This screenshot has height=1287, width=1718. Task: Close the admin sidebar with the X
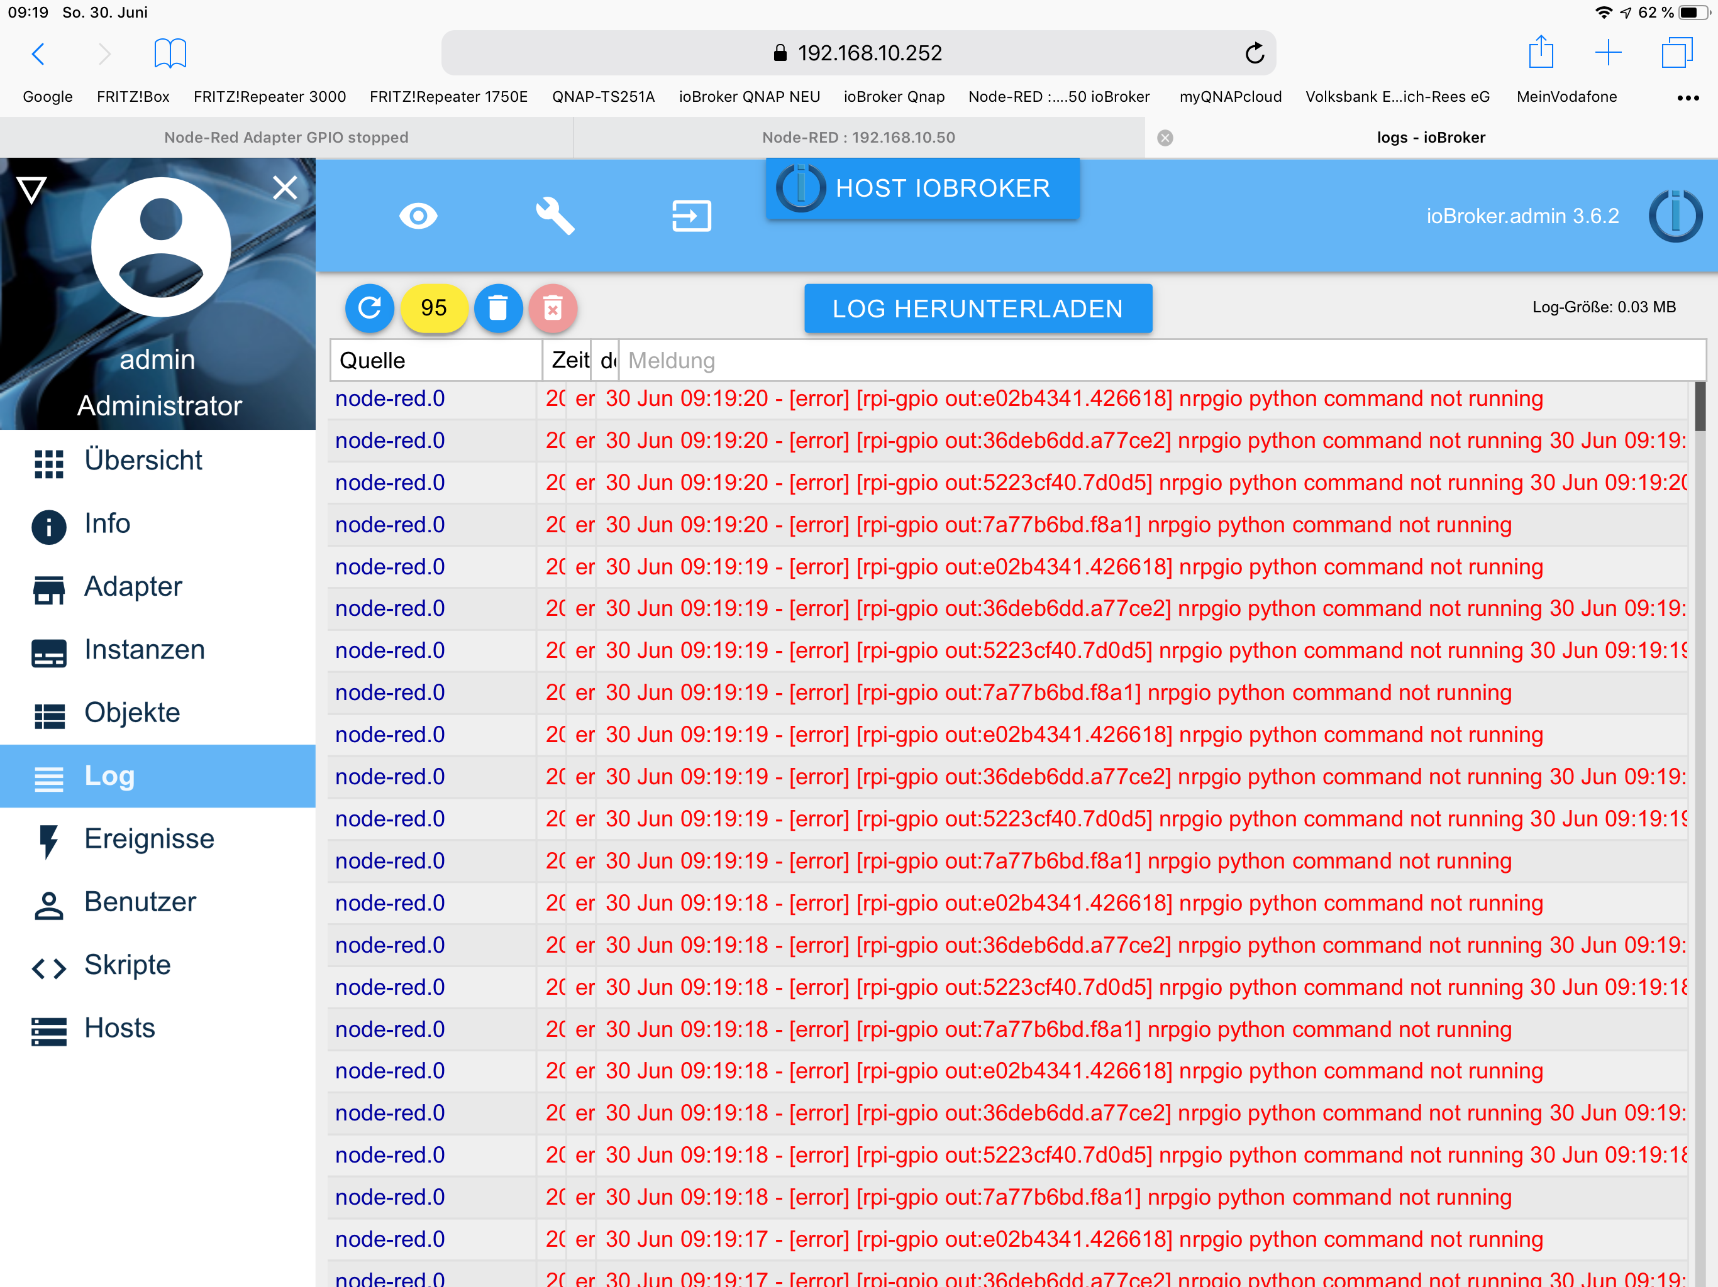click(x=285, y=187)
